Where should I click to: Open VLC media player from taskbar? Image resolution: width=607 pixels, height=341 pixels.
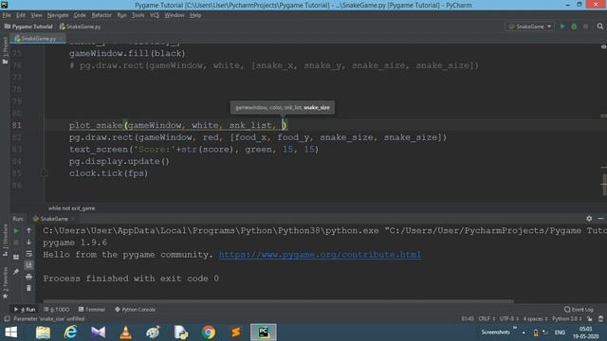coord(126,332)
